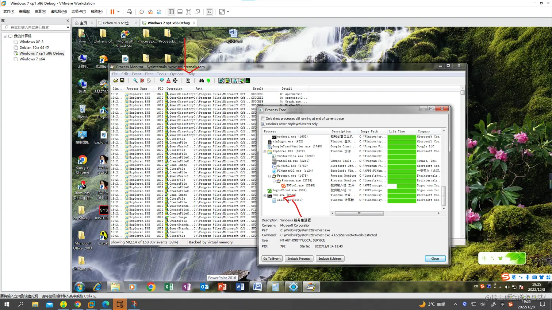Screen dimensions: 552x310
Task: Collapse Procmon.exe (2728) tree node
Action: (274, 180)
